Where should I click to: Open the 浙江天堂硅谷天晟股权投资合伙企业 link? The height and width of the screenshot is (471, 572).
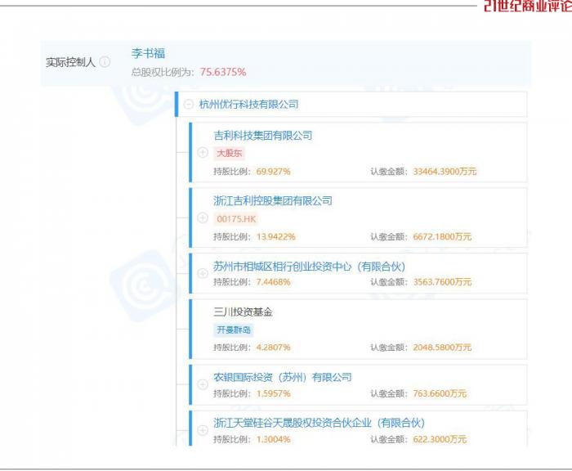[x=319, y=423]
